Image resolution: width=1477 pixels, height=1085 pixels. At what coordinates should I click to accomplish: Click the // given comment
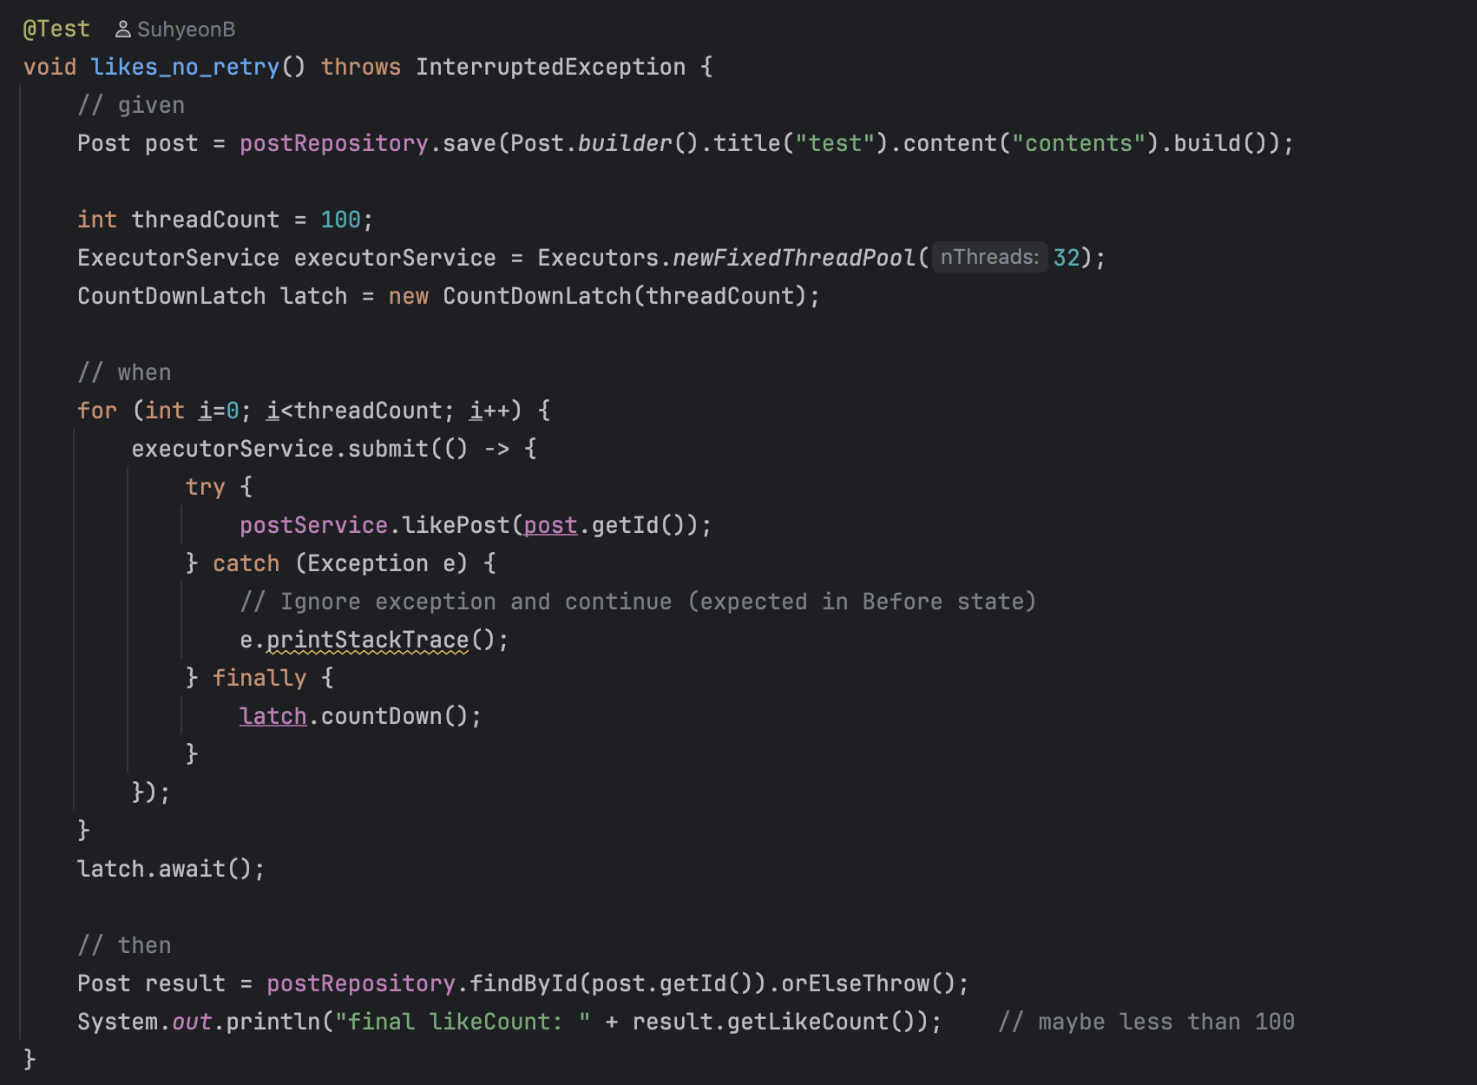tap(131, 105)
